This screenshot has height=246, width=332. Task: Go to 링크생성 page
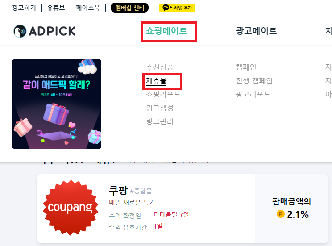point(160,108)
